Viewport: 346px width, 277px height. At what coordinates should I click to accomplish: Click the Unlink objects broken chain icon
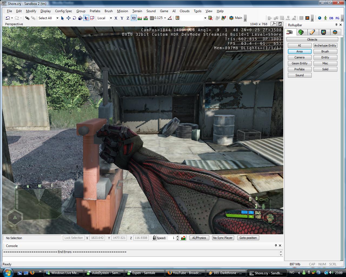pos(33,18)
